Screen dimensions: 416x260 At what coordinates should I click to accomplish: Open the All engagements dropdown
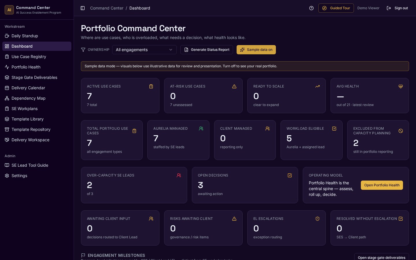(144, 50)
